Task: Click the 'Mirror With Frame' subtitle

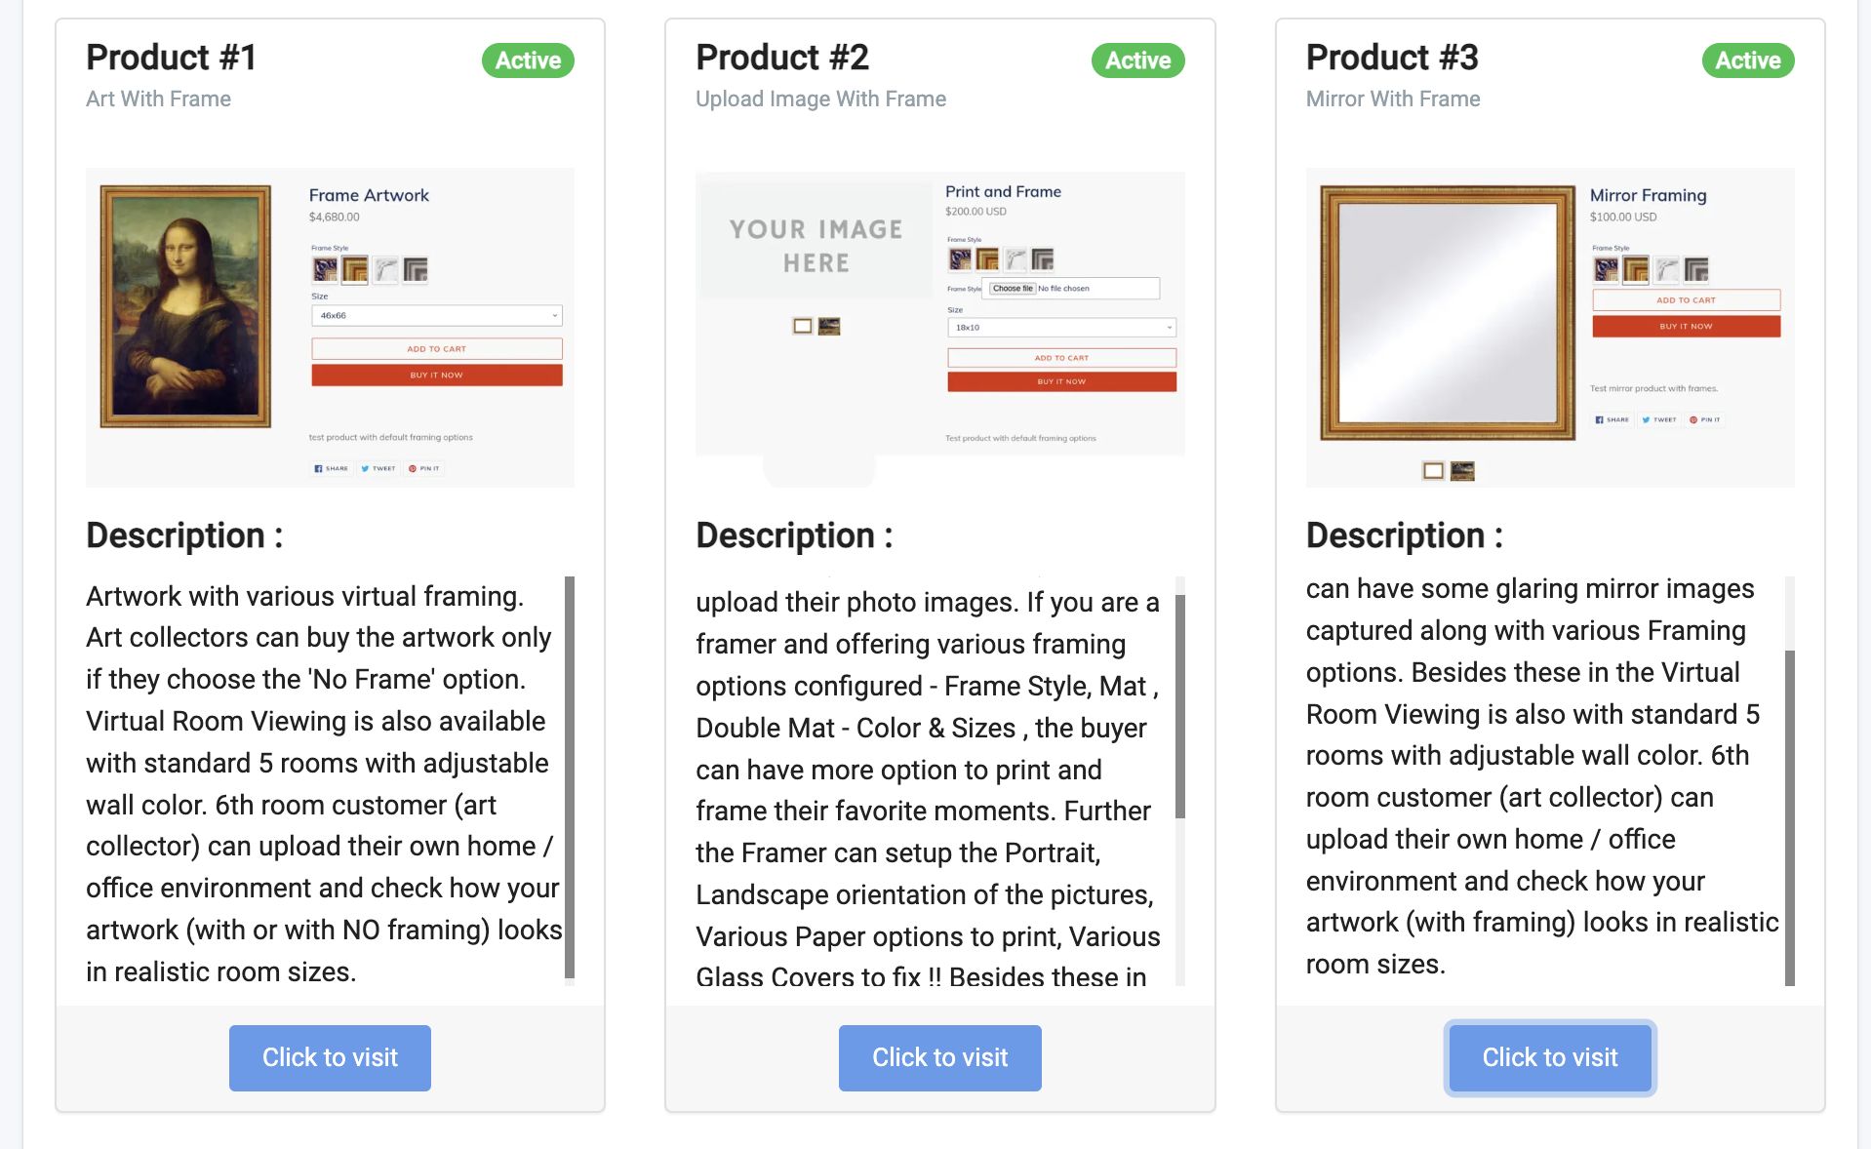Action: pyautogui.click(x=1393, y=99)
